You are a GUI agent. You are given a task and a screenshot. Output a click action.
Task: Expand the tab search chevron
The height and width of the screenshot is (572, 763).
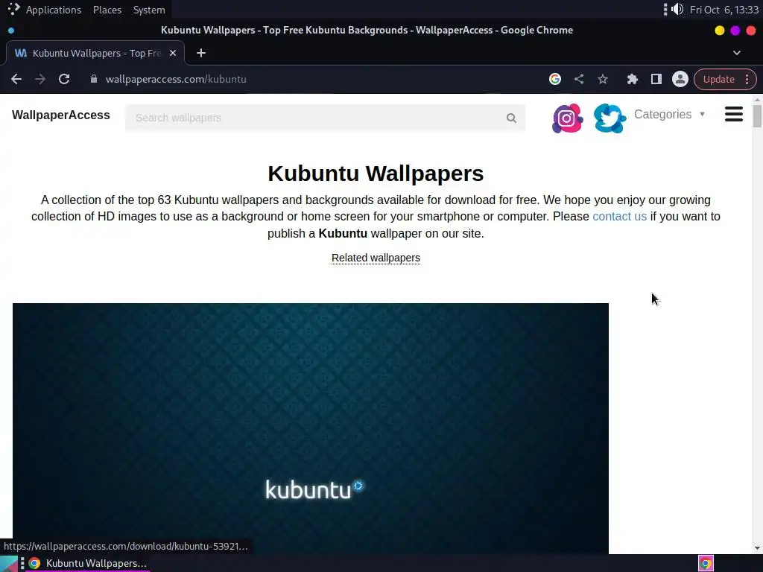pos(737,53)
